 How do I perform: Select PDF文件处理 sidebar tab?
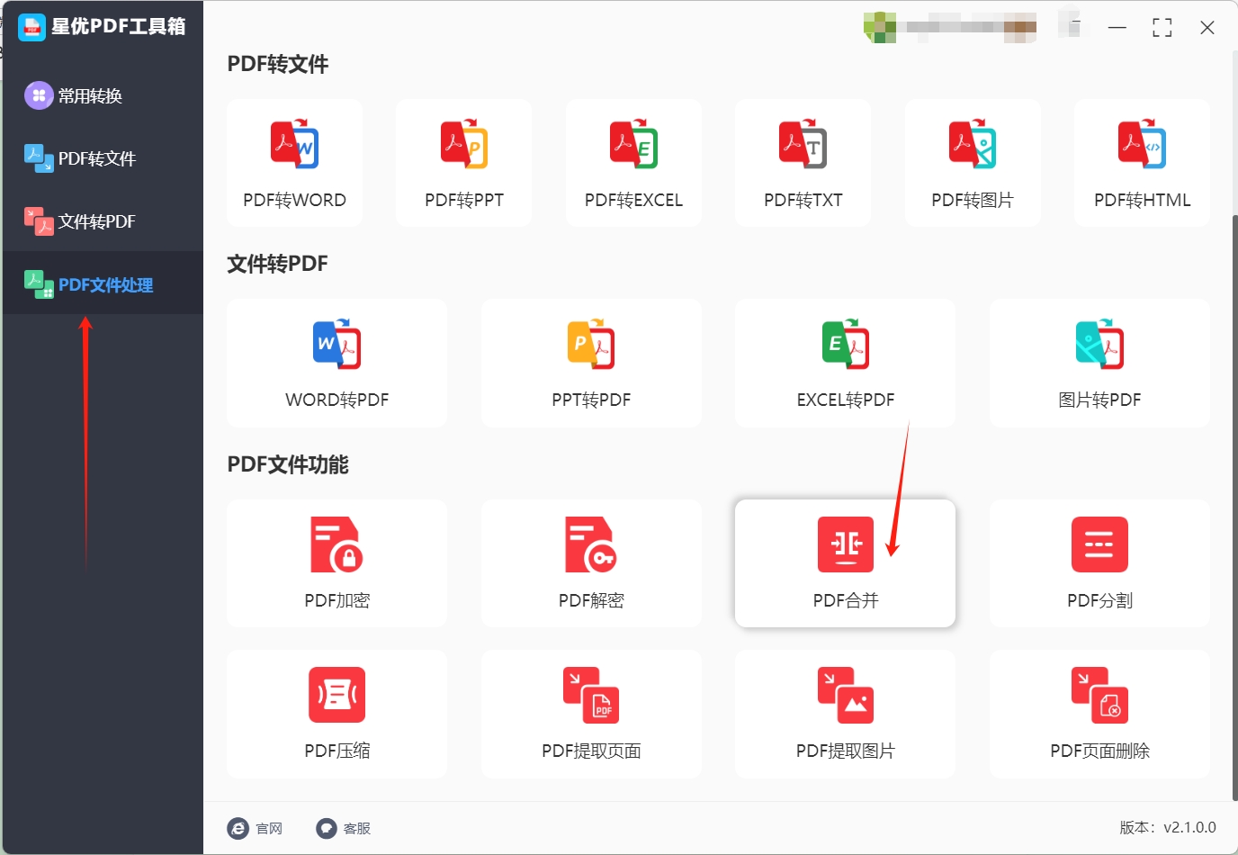[103, 284]
